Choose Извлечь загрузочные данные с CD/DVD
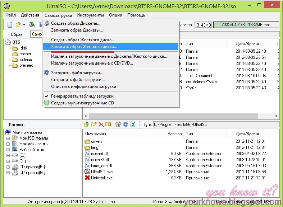 tap(110, 63)
